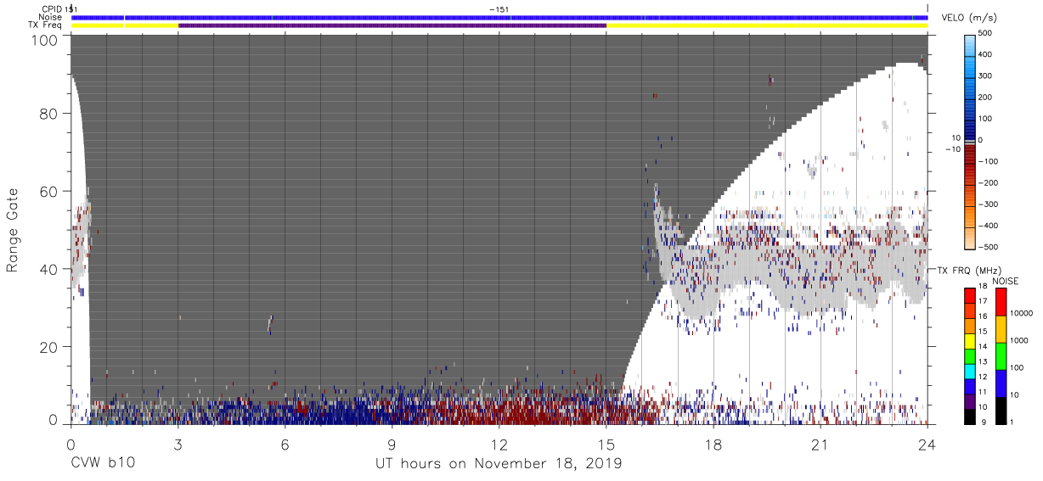The image size is (1043, 481).
Task: Click the 'Noise' row label at top left
Action: pos(51,17)
